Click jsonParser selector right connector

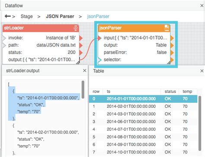[x=172, y=60]
